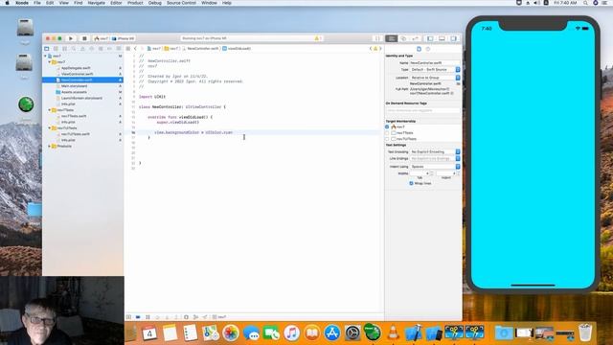Open Debug View Hierarchy in debug bar
The height and width of the screenshot is (345, 613).
click(x=186, y=317)
